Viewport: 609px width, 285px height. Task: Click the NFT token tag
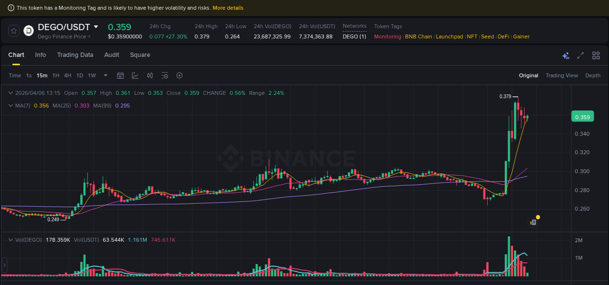[472, 36]
